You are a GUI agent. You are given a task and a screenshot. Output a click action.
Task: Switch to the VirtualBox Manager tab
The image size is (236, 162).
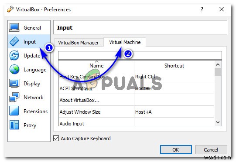(x=79, y=43)
